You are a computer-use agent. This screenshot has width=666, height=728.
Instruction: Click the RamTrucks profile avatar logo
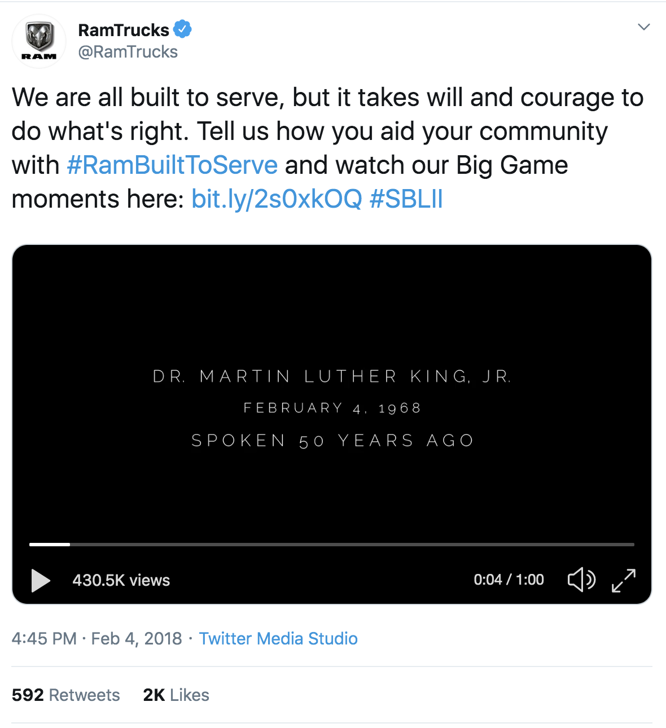(x=39, y=41)
